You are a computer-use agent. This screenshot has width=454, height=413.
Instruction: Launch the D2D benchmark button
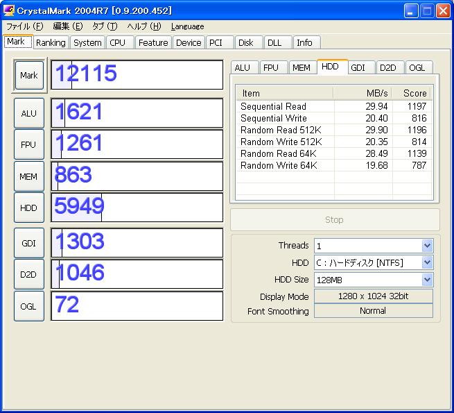click(29, 274)
